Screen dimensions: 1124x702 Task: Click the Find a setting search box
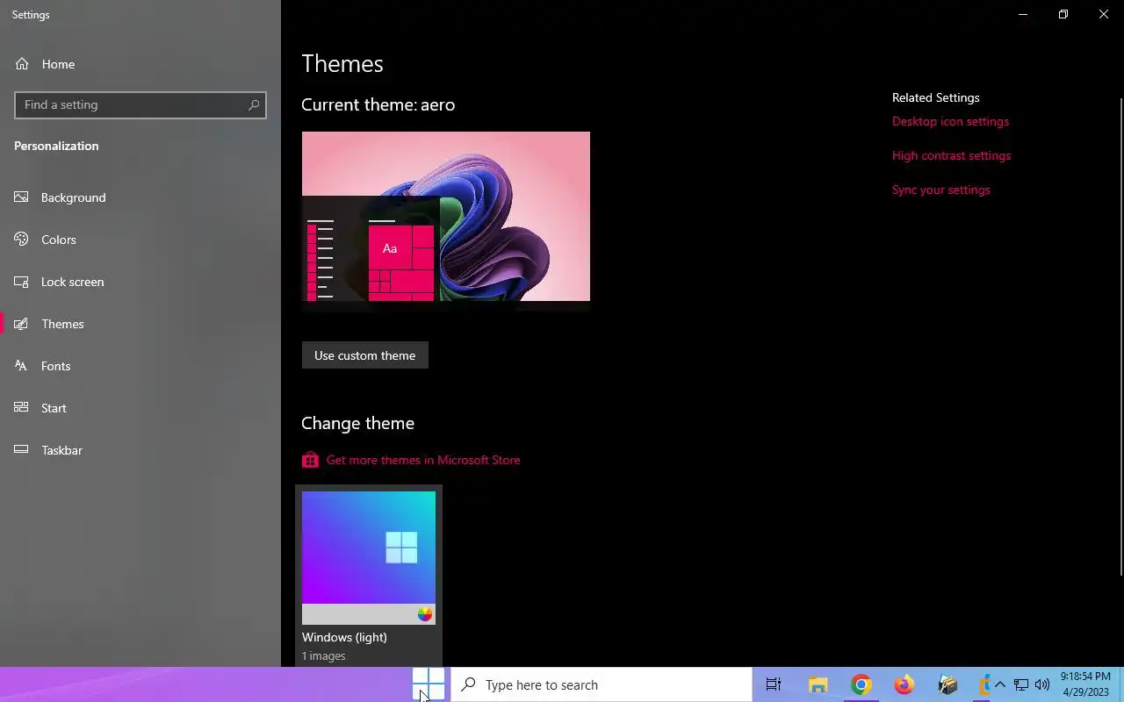[x=140, y=104]
